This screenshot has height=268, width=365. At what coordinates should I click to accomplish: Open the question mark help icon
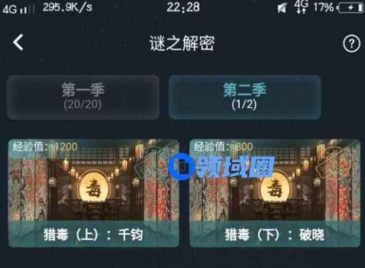[352, 43]
